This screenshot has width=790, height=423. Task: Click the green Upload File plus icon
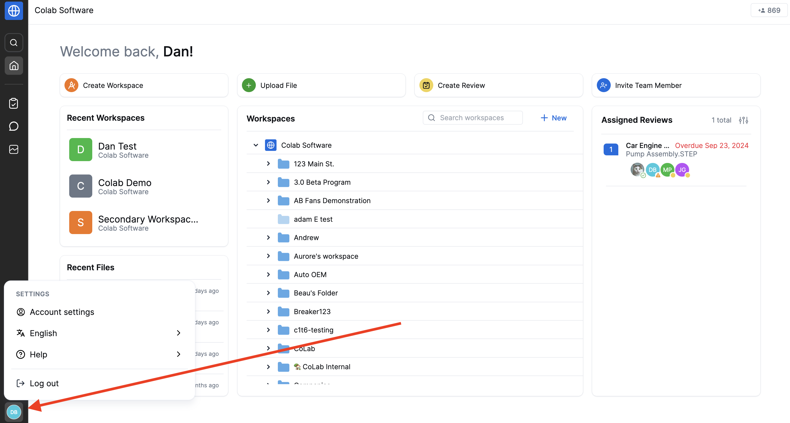click(249, 85)
